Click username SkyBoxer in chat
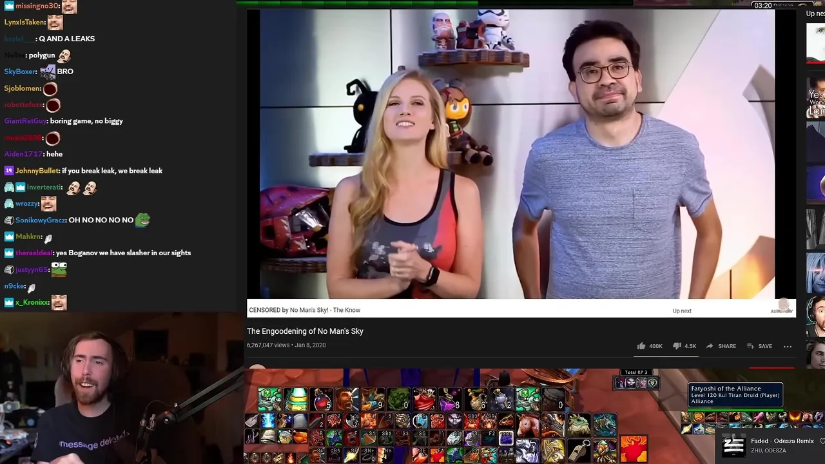 point(20,72)
